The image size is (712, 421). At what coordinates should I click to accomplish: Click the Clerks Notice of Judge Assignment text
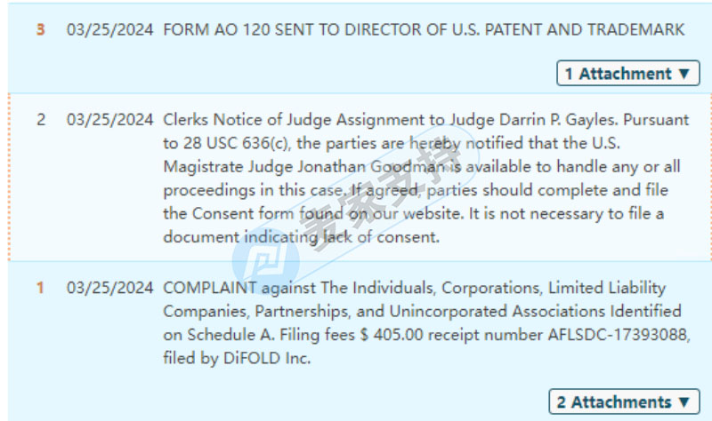tap(426, 179)
